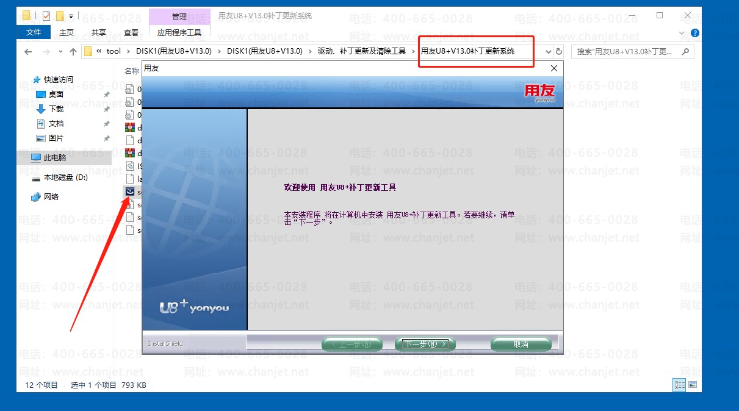Viewport: 739px width, 411px height.
Task: Open 快速访问 in the navigation pane
Action: pyautogui.click(x=58, y=79)
